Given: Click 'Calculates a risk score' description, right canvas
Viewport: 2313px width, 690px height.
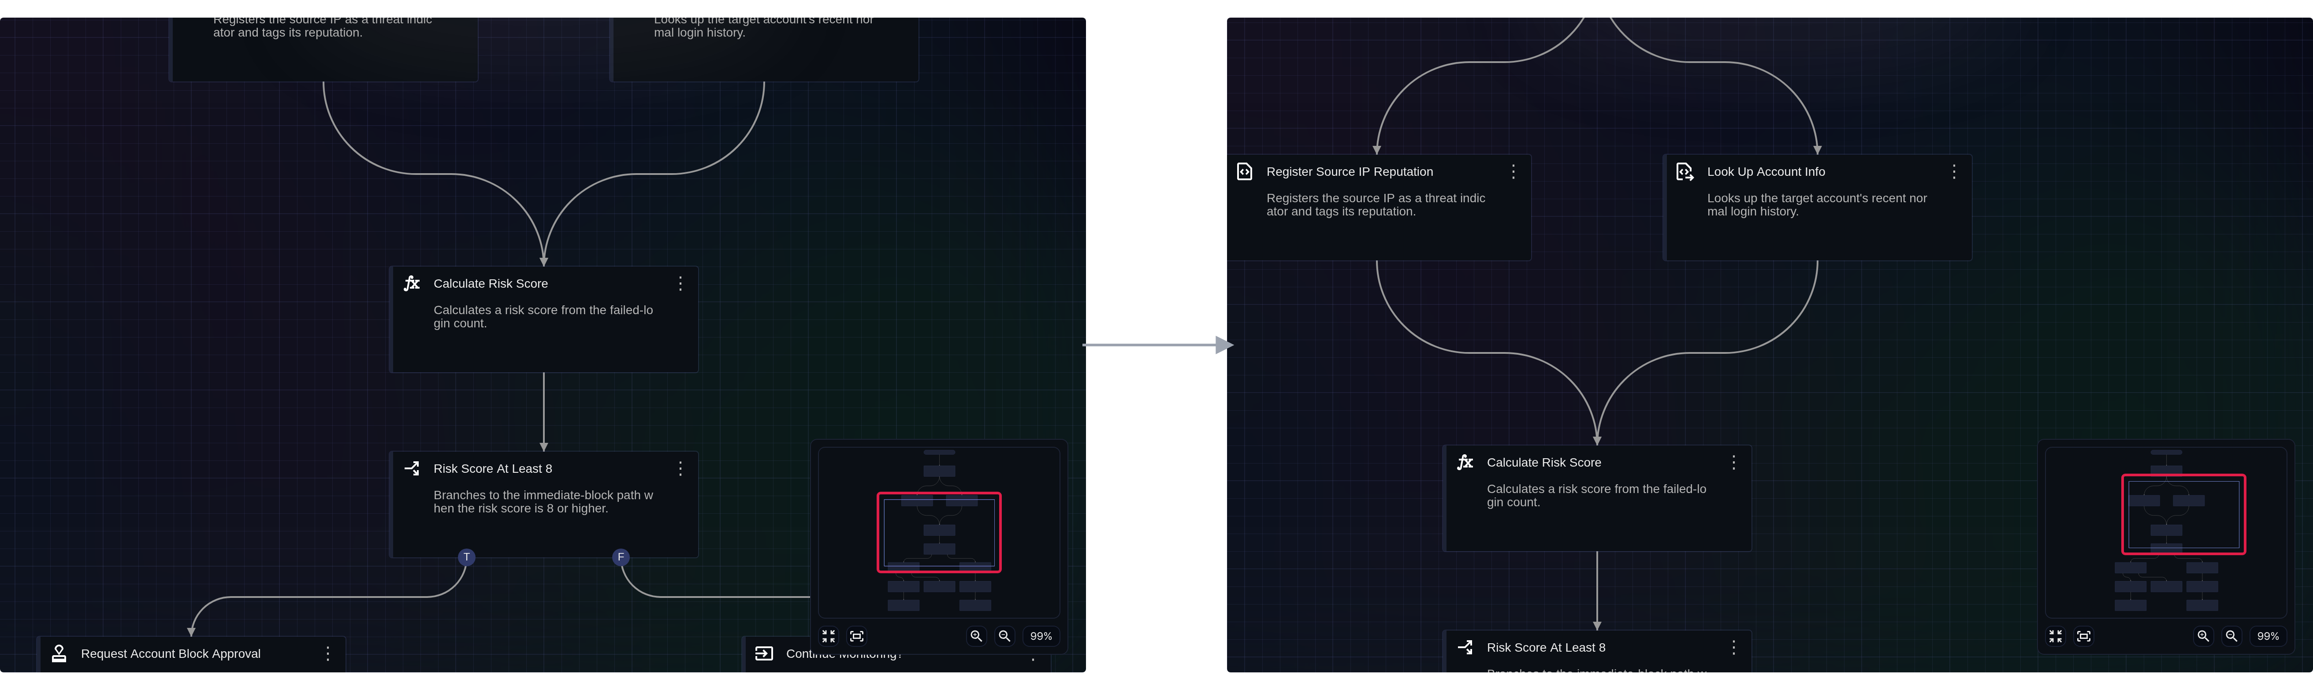Looking at the screenshot, I should pyautogui.click(x=1596, y=495).
